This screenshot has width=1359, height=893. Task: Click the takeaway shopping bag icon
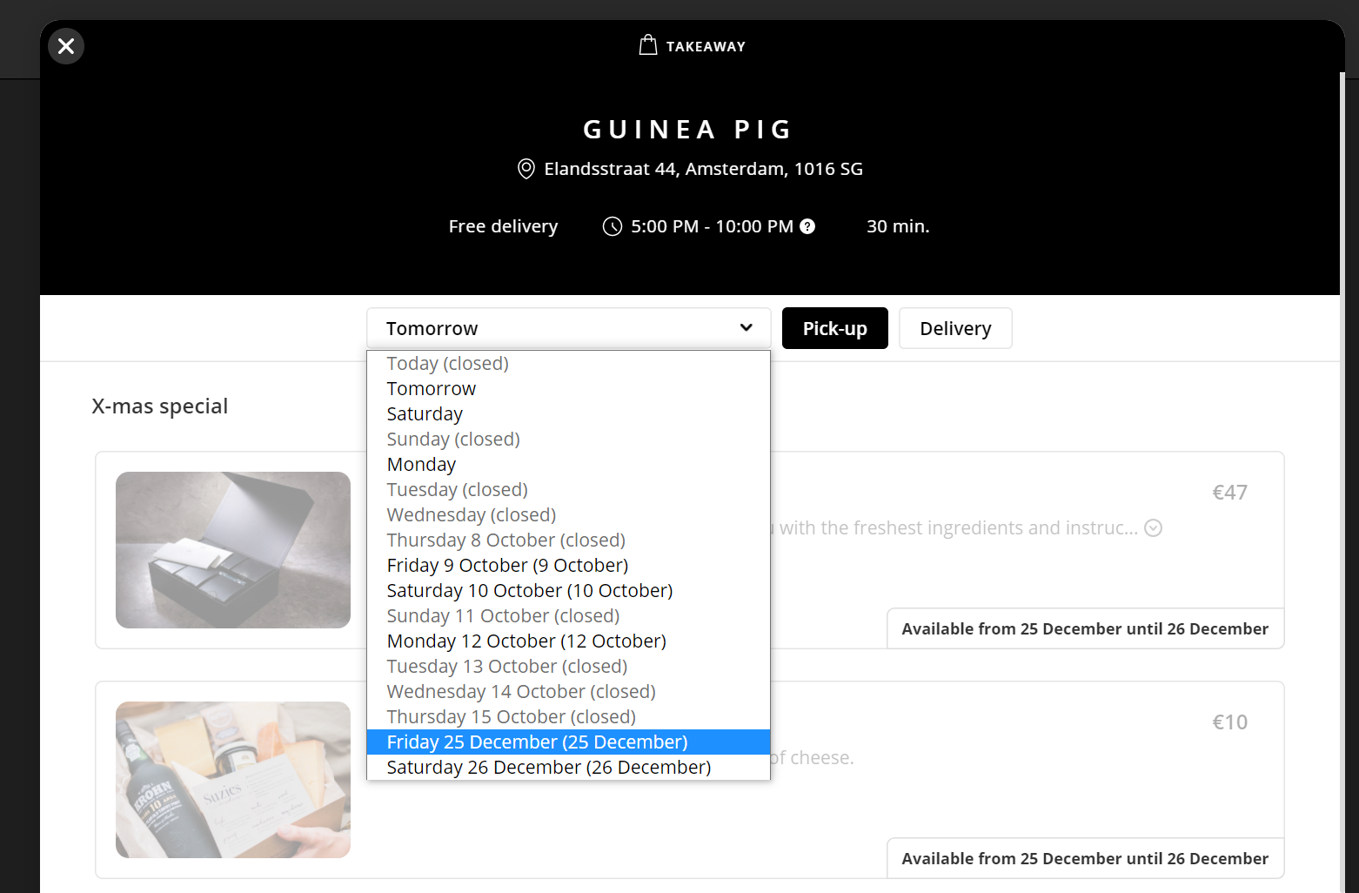tap(647, 45)
